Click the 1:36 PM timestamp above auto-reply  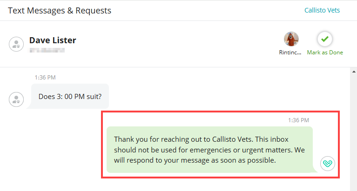click(x=298, y=120)
